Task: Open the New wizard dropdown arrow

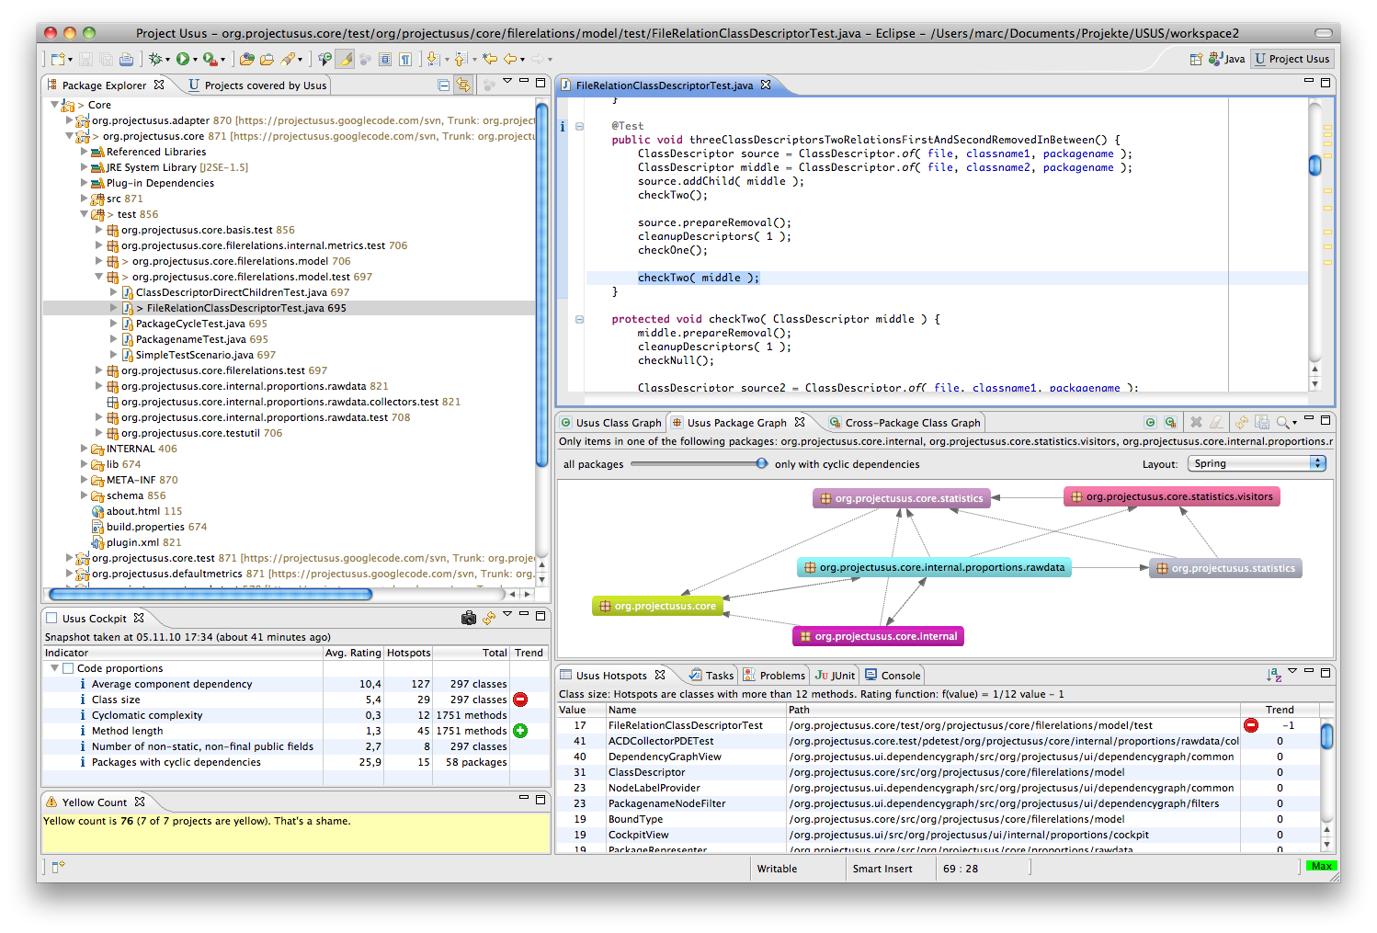Action: coord(71,60)
